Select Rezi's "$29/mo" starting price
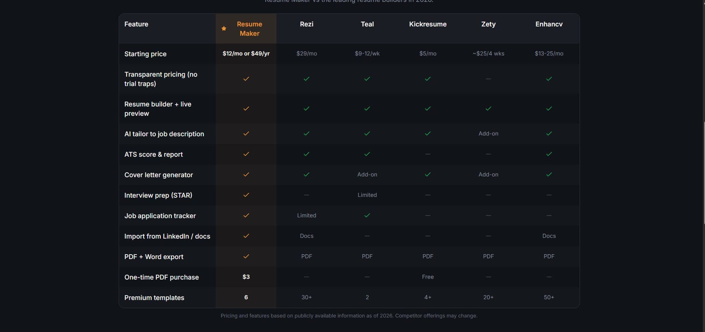This screenshot has width=705, height=332. click(307, 54)
